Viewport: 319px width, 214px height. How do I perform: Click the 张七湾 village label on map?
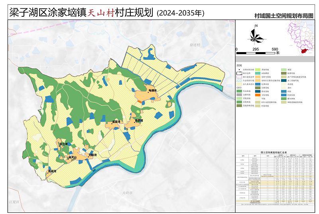[63, 144]
